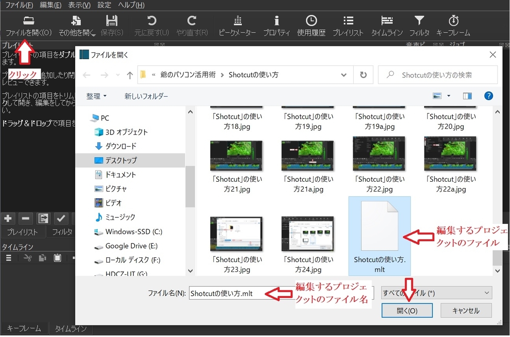This screenshot has width=510, height=337.
Task: Open the 表示(V) menu
Action: [x=79, y=5]
